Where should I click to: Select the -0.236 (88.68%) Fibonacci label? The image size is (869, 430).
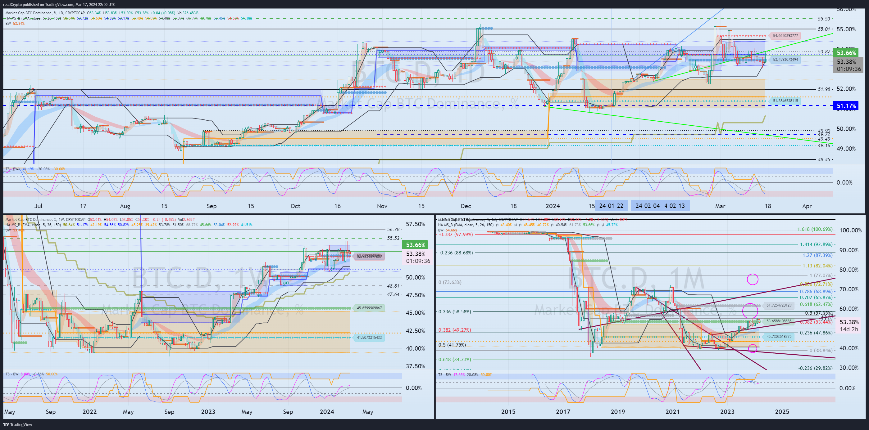coord(456,253)
